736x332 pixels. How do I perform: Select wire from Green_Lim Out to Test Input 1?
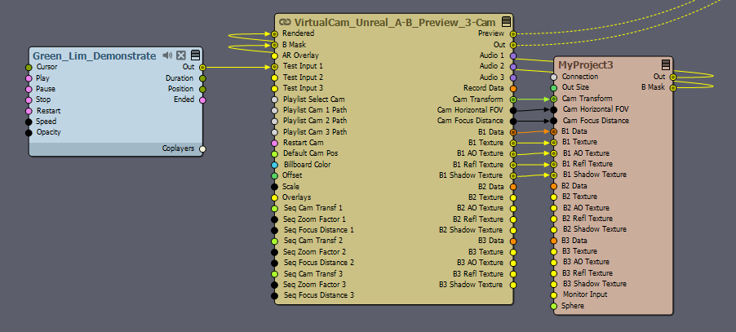tap(238, 68)
